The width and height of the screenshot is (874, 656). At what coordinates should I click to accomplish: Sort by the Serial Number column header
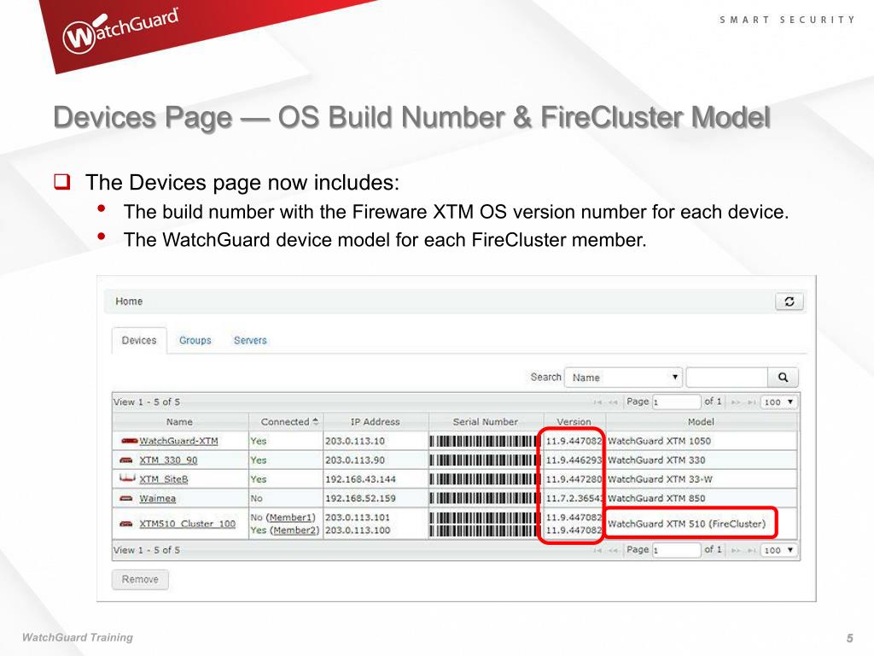tap(486, 422)
